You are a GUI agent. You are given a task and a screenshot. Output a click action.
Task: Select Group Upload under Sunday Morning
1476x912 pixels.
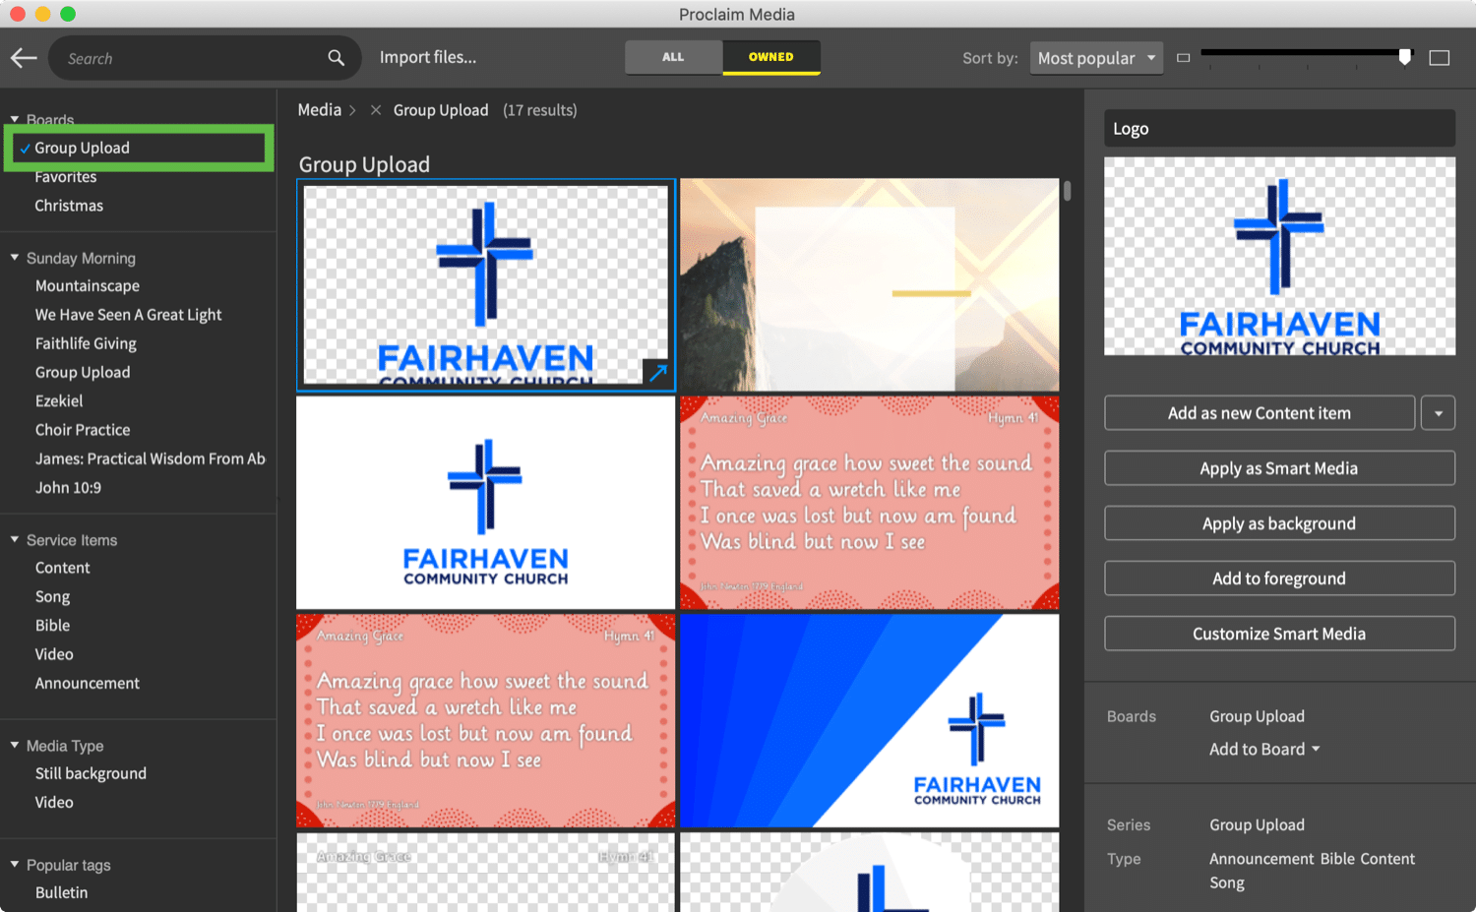coord(83,372)
